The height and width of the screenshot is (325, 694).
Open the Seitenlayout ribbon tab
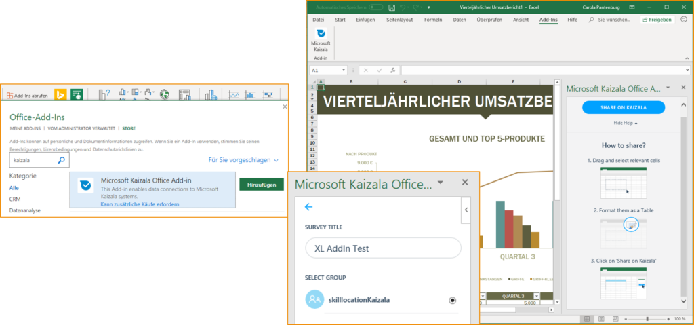click(x=400, y=20)
